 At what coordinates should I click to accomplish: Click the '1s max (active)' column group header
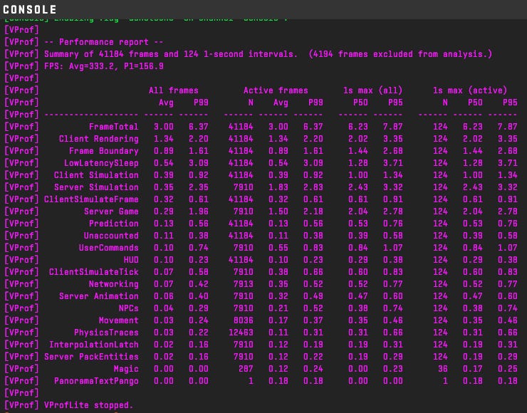click(470, 90)
